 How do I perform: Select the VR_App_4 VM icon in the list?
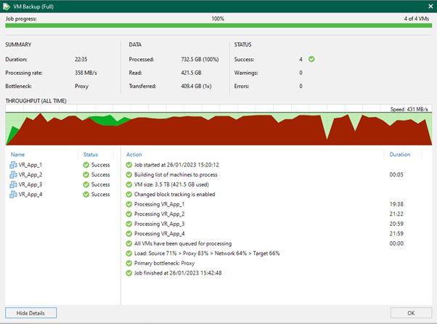[13, 195]
